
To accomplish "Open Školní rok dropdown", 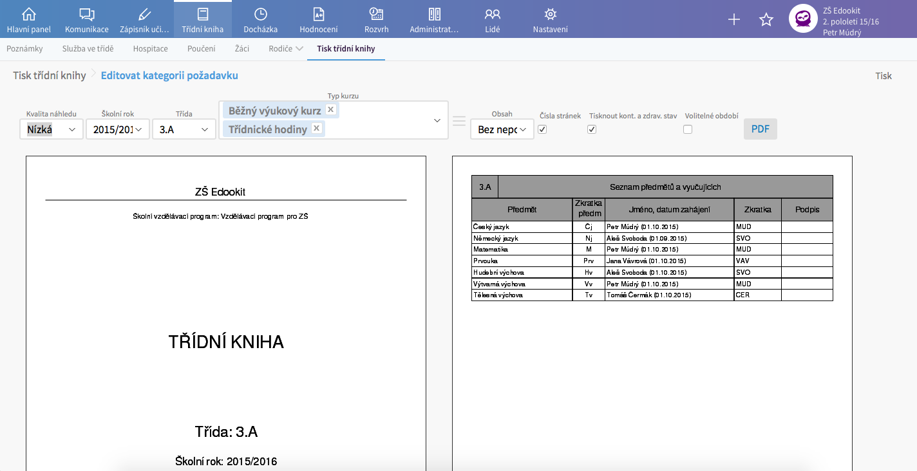I will 118,129.
